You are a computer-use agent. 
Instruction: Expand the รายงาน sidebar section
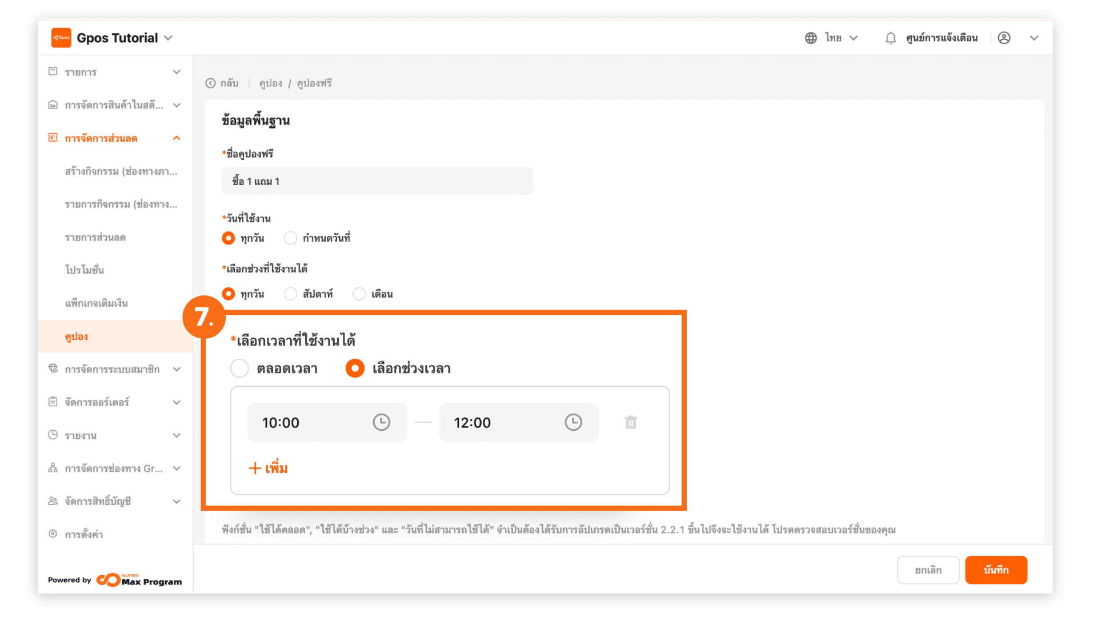177,435
